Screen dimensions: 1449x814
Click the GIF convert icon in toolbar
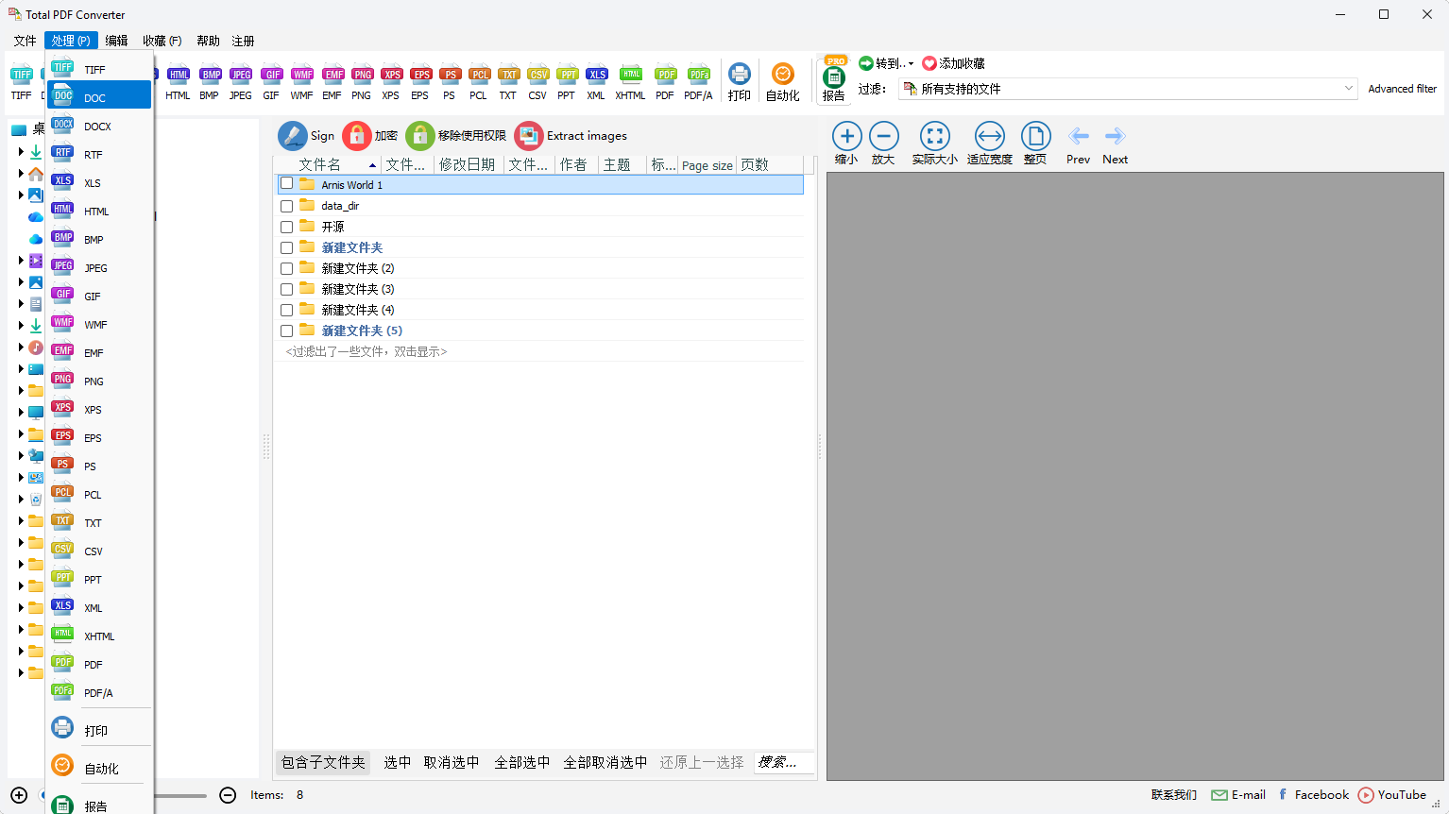(x=272, y=76)
